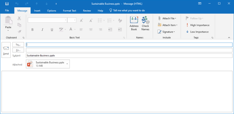Open the Attach File menu

tap(167, 19)
